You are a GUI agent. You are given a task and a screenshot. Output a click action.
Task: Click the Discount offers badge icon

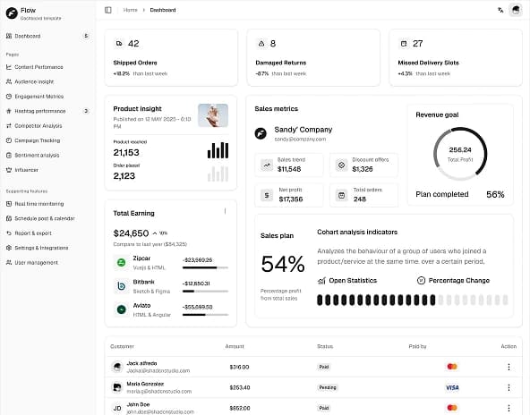point(341,165)
